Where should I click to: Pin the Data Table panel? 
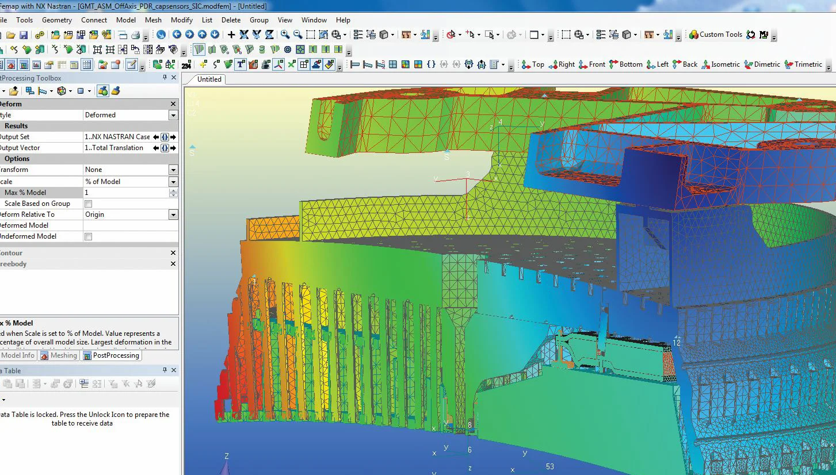[165, 370]
